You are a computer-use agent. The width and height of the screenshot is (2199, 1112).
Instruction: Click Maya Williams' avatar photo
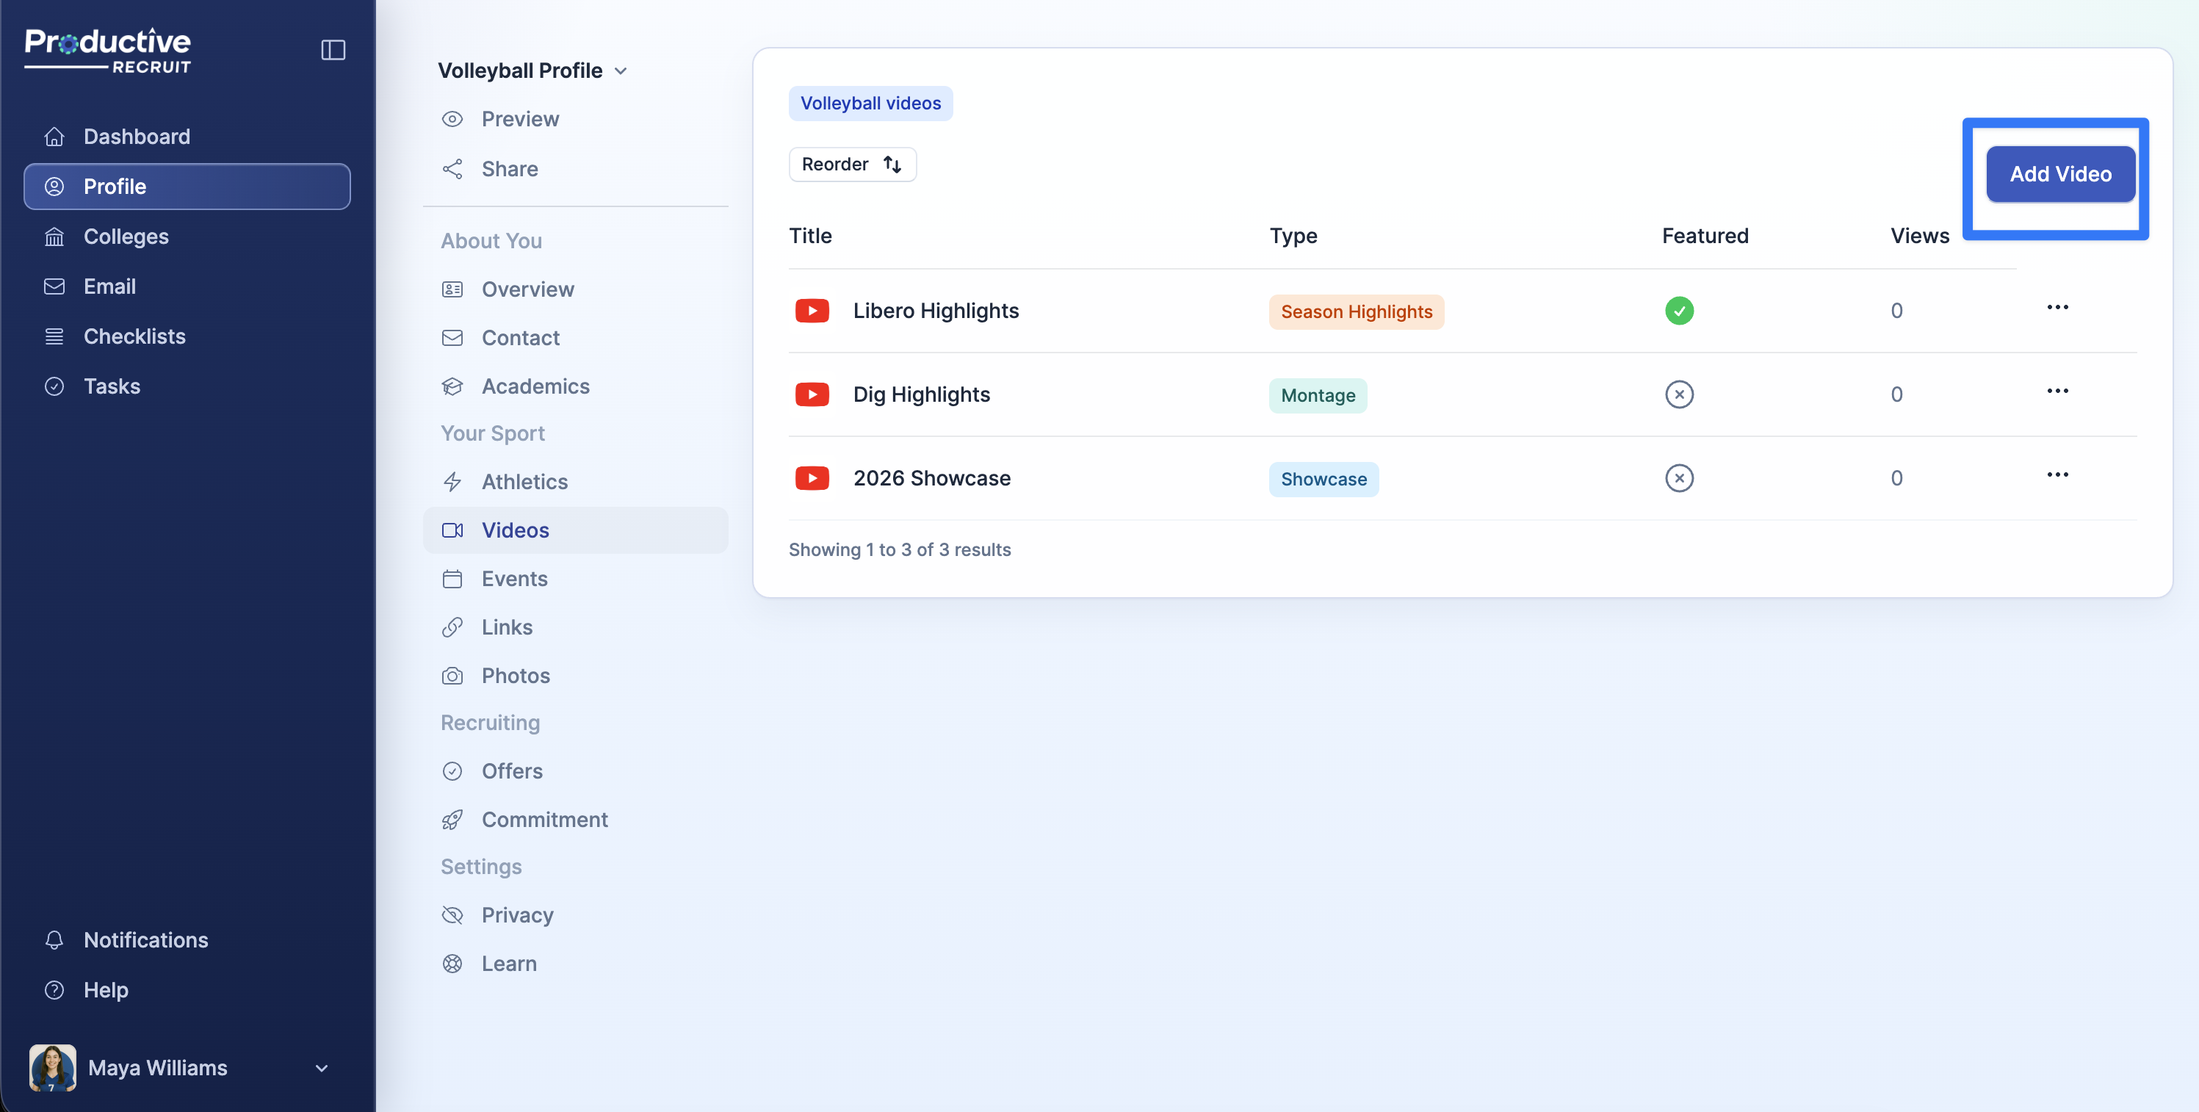pyautogui.click(x=53, y=1068)
